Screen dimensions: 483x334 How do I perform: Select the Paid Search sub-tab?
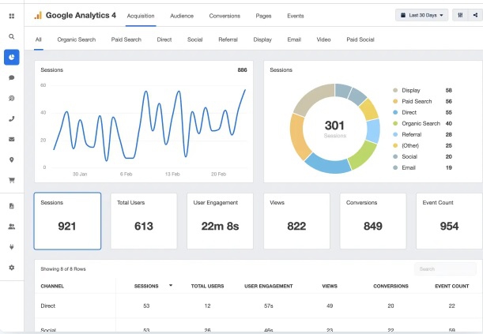point(126,39)
